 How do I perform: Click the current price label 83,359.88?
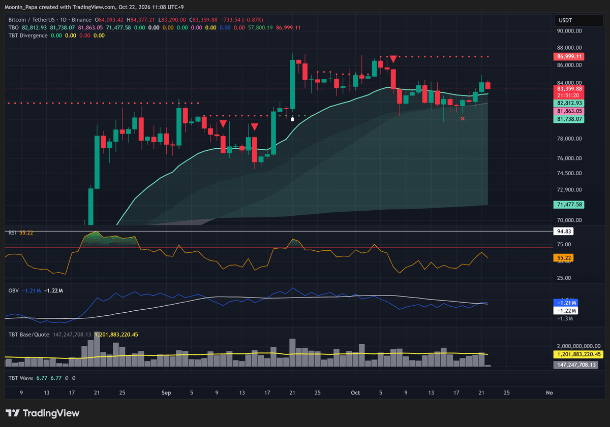pyautogui.click(x=569, y=88)
